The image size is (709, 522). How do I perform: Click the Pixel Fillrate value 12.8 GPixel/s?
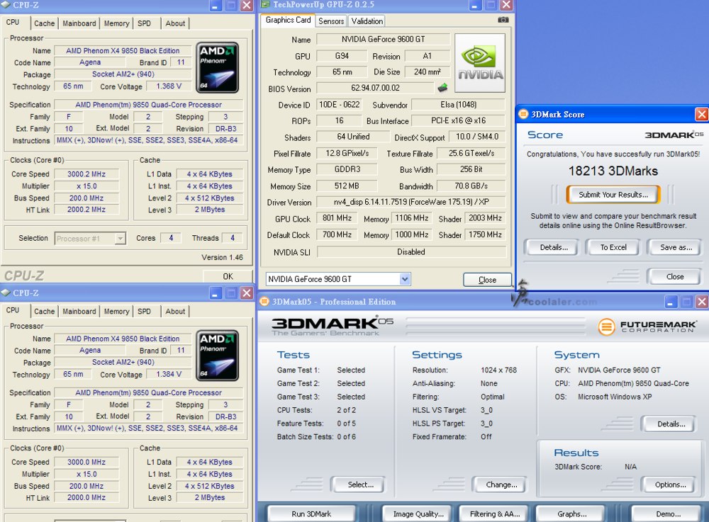point(347,154)
